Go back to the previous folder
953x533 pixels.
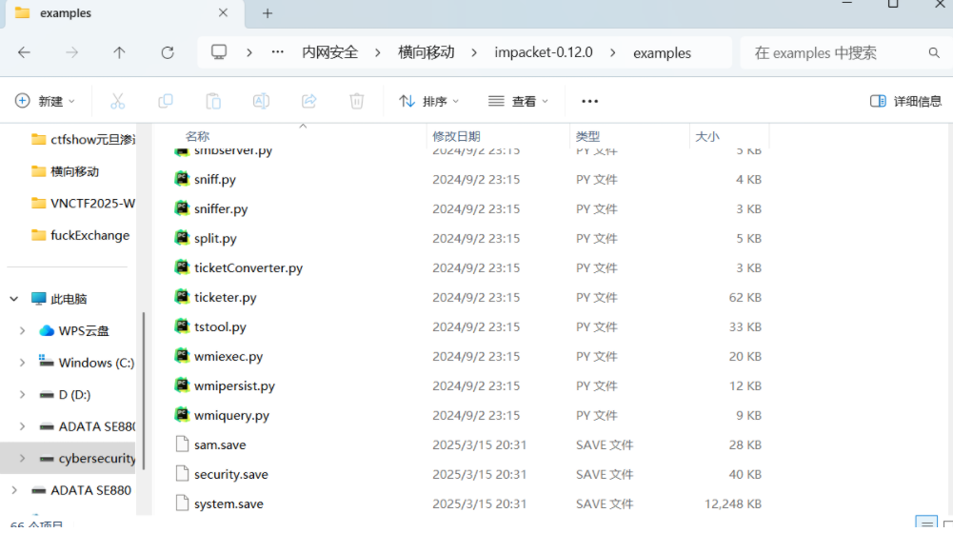[25, 53]
